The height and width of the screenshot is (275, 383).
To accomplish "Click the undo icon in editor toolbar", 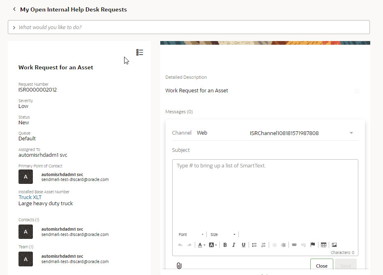I will (x=180, y=245).
